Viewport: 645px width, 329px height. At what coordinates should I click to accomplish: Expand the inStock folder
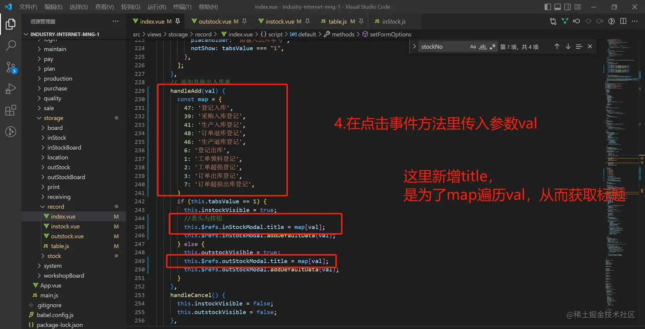point(57,137)
